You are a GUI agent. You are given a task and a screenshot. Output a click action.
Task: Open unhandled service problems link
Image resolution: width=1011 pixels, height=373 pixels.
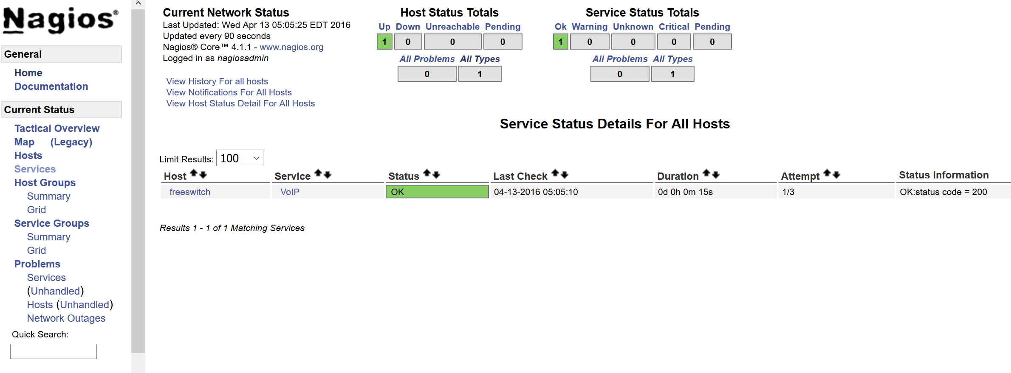click(56, 291)
